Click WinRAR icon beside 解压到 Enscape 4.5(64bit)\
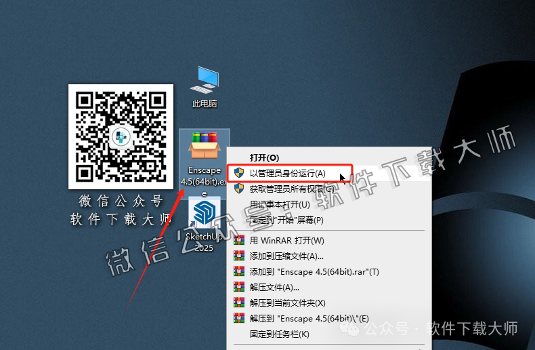The height and width of the screenshot is (350, 535). (239, 318)
